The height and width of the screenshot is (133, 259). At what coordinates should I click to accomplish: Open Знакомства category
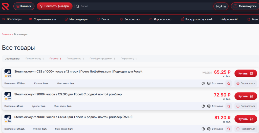pos(130,19)
